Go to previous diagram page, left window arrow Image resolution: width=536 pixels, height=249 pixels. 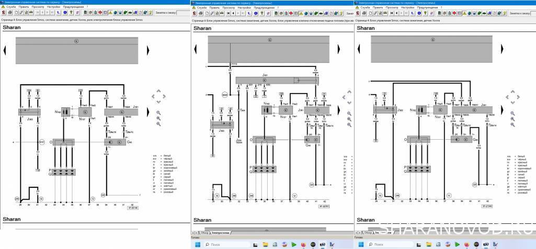pos(5,50)
